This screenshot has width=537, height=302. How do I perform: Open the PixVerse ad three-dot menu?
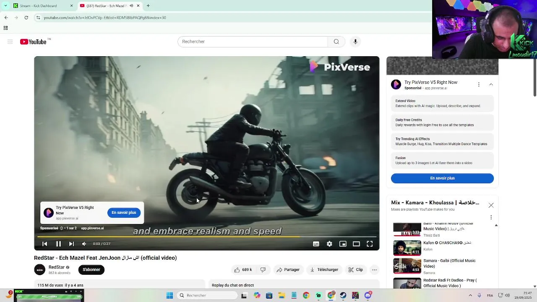[479, 85]
